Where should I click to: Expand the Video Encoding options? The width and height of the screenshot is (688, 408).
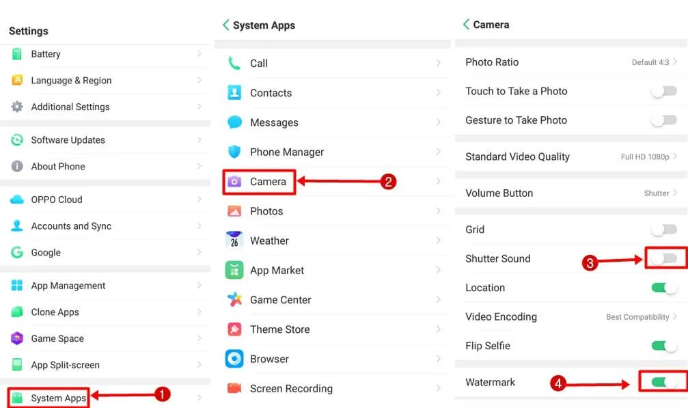570,317
